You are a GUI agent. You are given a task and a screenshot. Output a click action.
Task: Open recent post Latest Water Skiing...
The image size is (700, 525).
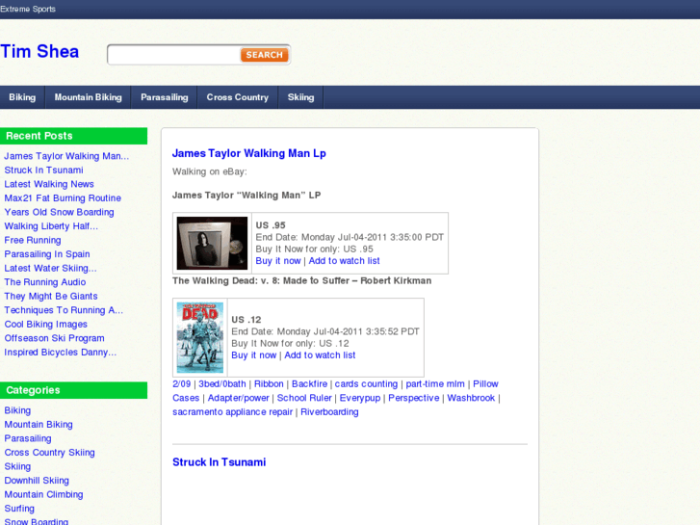coord(50,268)
